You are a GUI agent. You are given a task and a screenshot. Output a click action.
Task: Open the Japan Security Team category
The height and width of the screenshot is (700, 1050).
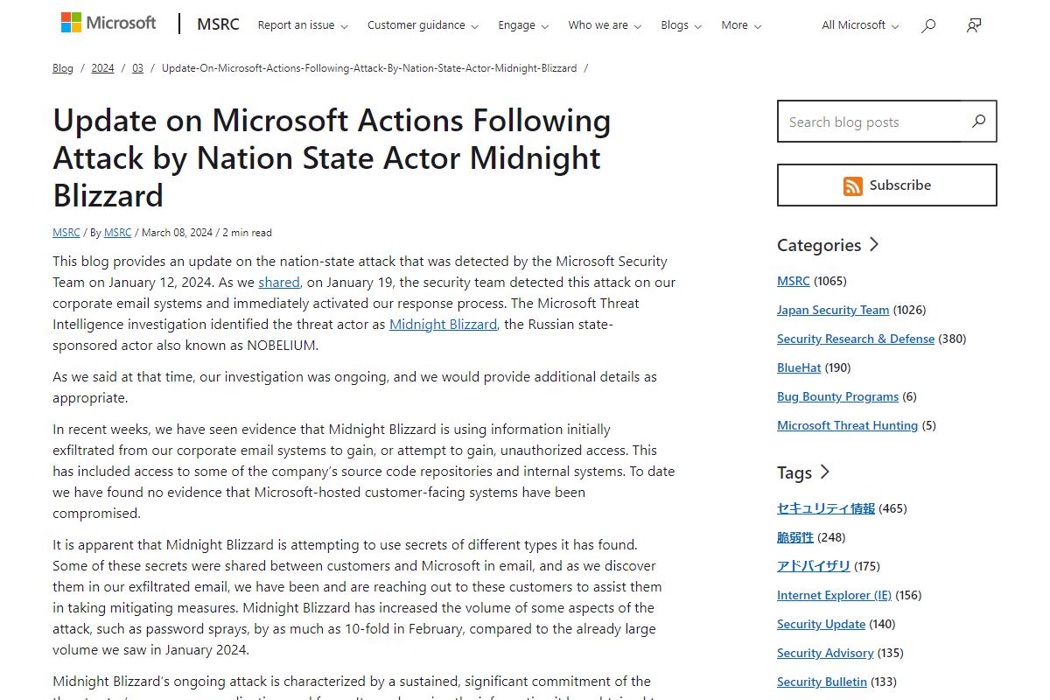click(833, 310)
